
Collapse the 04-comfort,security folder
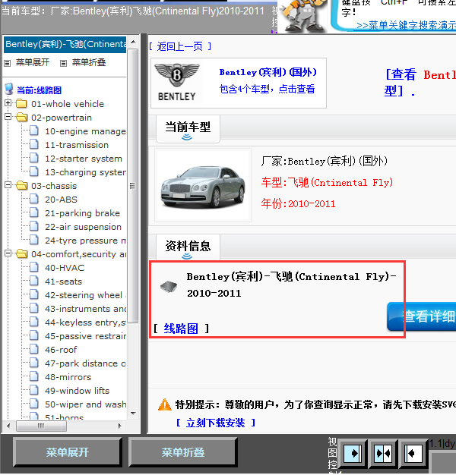pyautogui.click(x=8, y=253)
